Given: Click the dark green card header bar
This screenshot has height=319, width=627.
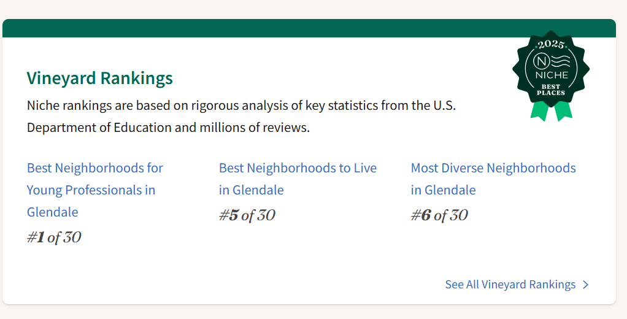Looking at the screenshot, I should (309, 28).
